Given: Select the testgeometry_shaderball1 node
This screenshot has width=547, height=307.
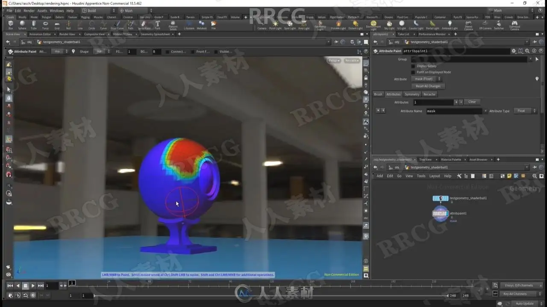Looking at the screenshot, I should 441,198.
